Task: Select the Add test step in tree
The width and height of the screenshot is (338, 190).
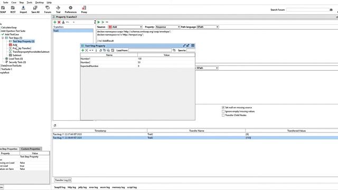Action: point(15,45)
